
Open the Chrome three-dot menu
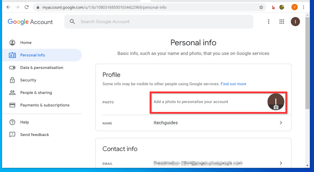pos(304,7)
